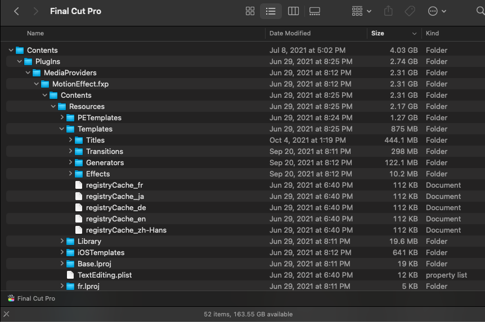Select the registryCache_de file name
The height and width of the screenshot is (322, 485).
pos(116,208)
